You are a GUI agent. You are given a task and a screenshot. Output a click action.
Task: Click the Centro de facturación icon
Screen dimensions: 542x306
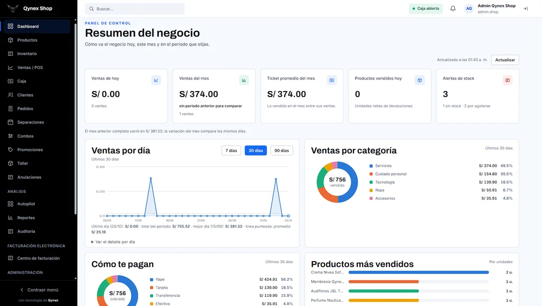(10, 258)
